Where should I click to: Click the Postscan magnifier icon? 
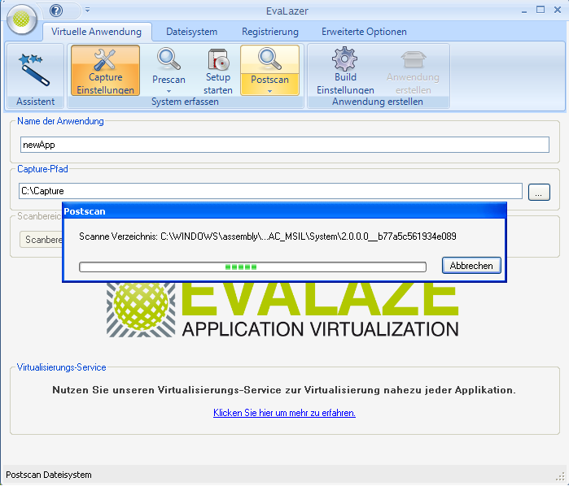pos(269,59)
